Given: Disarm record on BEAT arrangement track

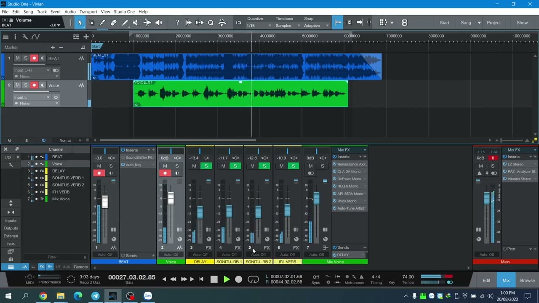Looking at the screenshot, I should [x=34, y=58].
